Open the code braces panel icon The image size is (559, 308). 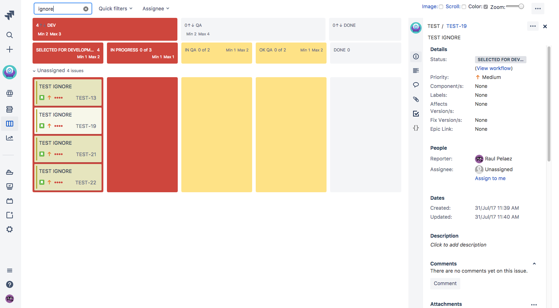click(416, 128)
